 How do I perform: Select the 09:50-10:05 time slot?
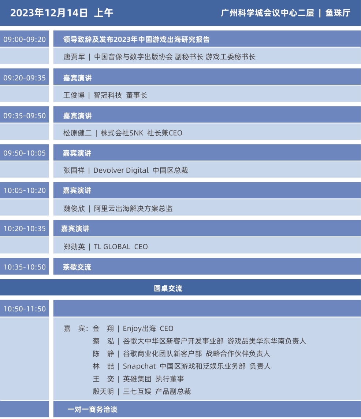[25, 153]
